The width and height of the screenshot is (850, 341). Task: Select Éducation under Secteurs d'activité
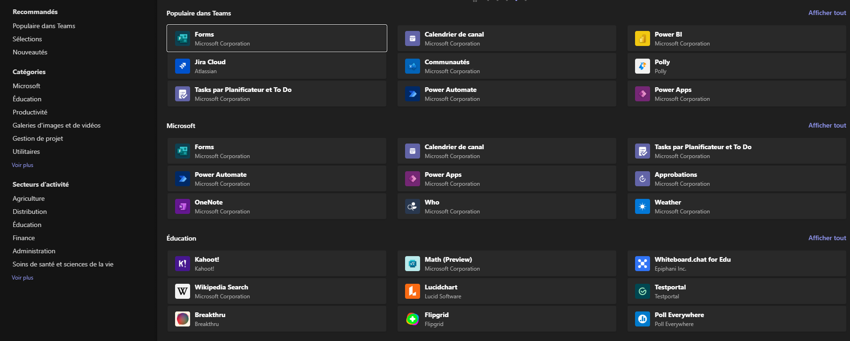click(x=27, y=225)
